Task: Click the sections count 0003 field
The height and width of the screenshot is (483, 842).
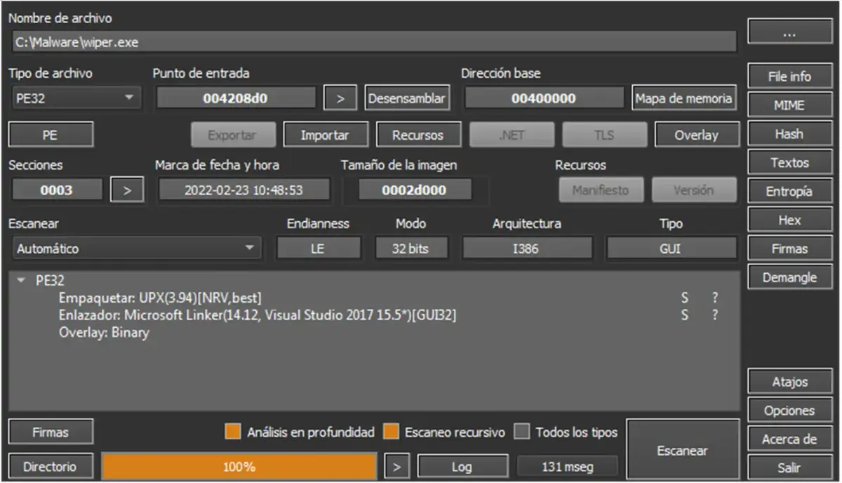Action: point(56,190)
